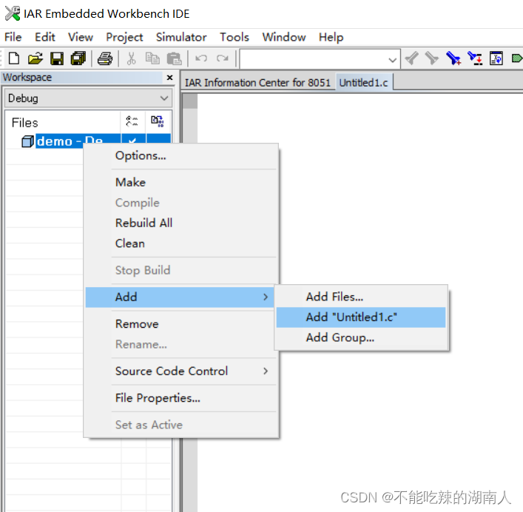Image resolution: width=523 pixels, height=512 pixels.
Task: Switch to IAR Information Center for 8051 tab
Action: tap(257, 83)
